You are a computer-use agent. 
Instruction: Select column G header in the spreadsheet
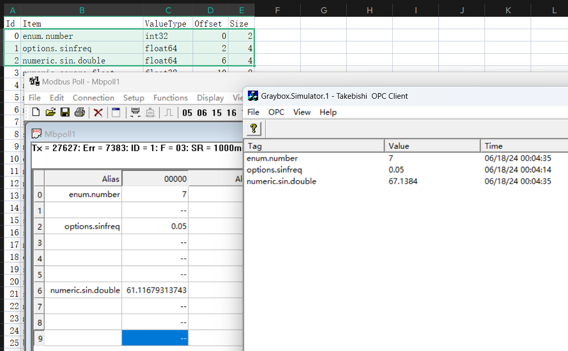(324, 10)
